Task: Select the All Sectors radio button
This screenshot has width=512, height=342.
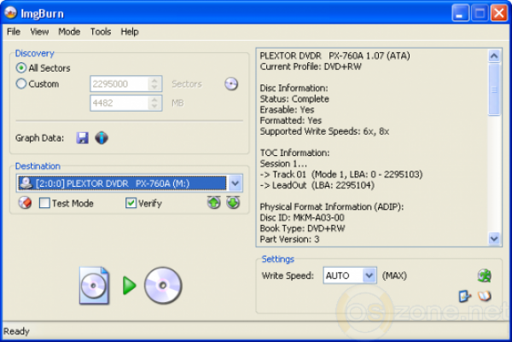Action: pos(21,68)
